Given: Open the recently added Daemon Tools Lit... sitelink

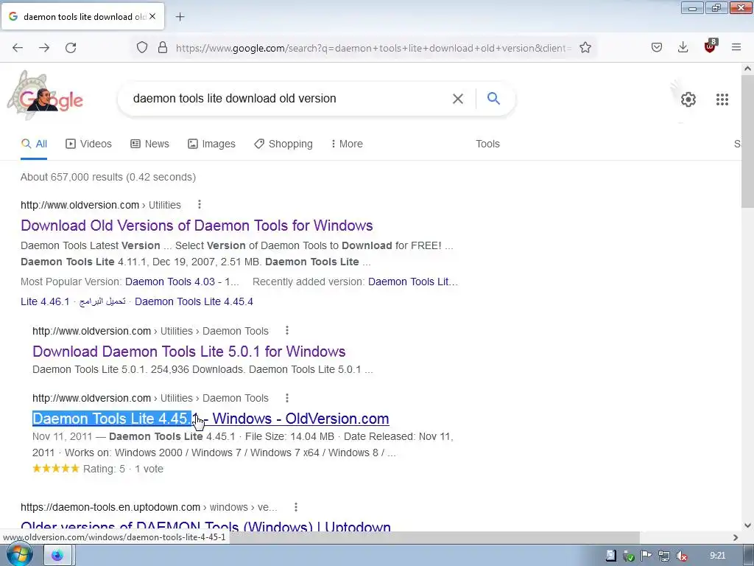Looking at the screenshot, I should (412, 282).
